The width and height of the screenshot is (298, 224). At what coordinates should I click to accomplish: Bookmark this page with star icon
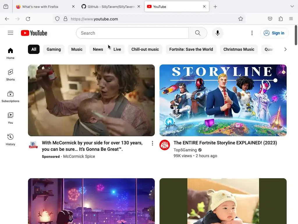point(241,19)
